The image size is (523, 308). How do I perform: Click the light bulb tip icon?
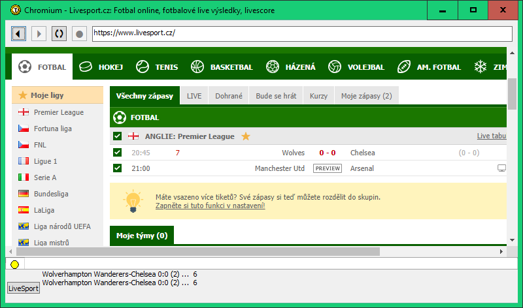tap(133, 201)
